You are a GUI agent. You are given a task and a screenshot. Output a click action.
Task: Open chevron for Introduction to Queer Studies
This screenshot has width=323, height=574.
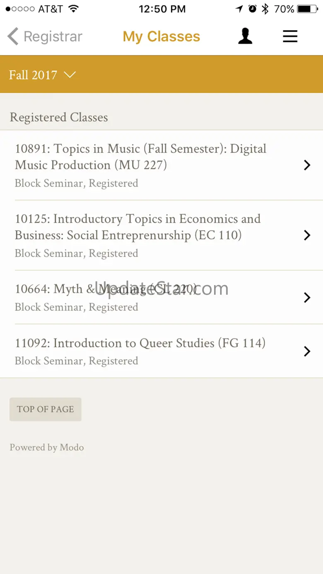tap(307, 351)
